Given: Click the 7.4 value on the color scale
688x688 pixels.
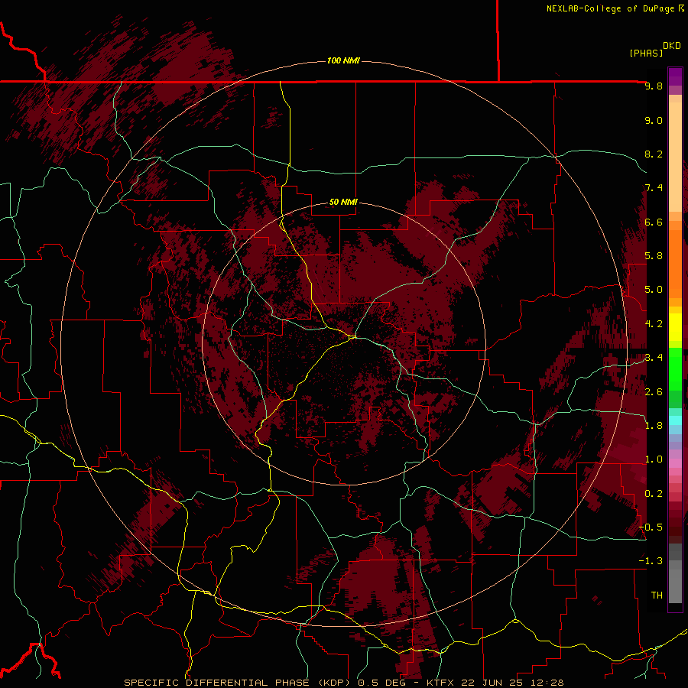Looking at the screenshot, I should (x=654, y=188).
